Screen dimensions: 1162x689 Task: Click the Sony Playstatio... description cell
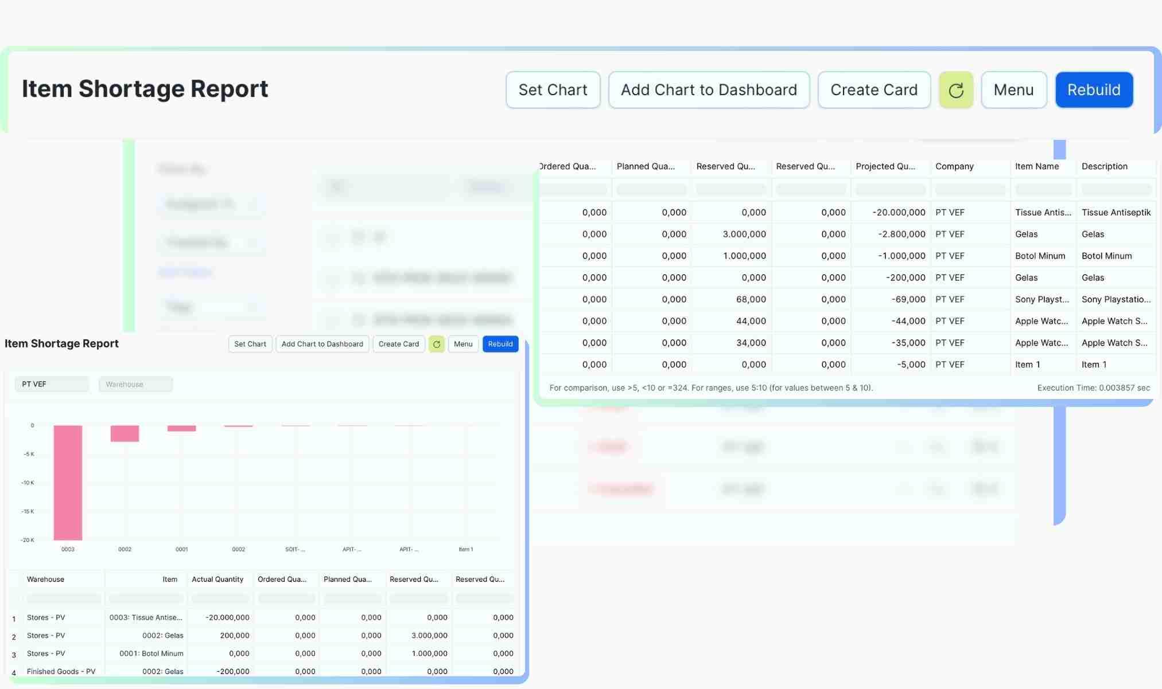1116,299
